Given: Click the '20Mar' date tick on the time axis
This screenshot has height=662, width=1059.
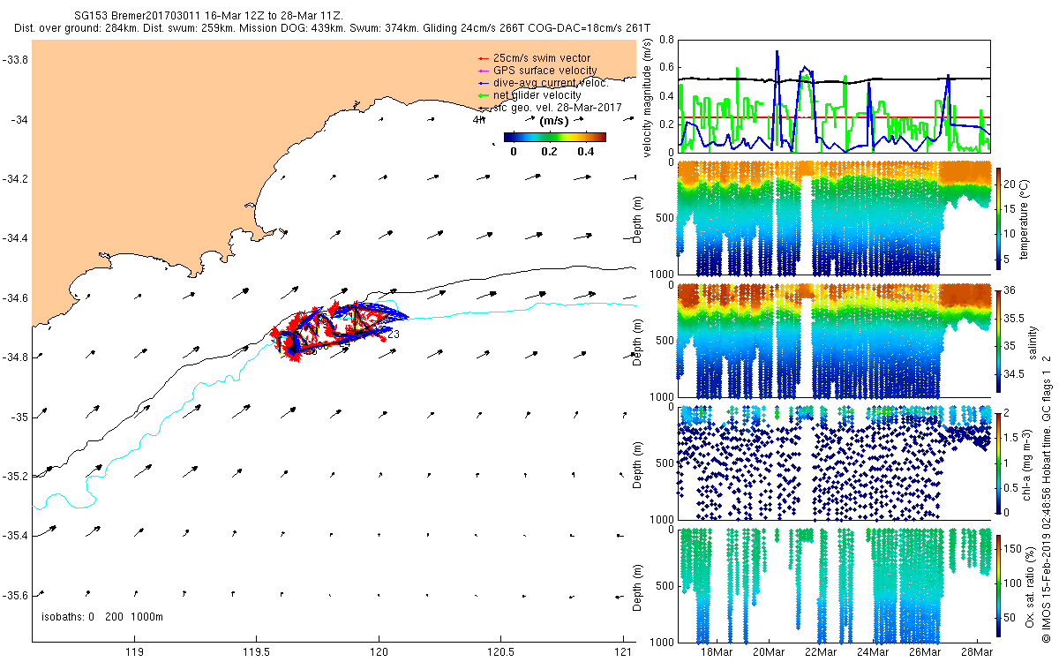Looking at the screenshot, I should pos(770,652).
